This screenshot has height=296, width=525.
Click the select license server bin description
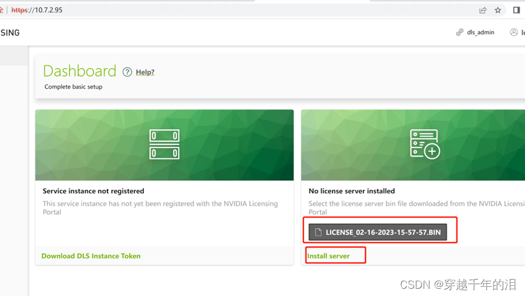(x=416, y=207)
